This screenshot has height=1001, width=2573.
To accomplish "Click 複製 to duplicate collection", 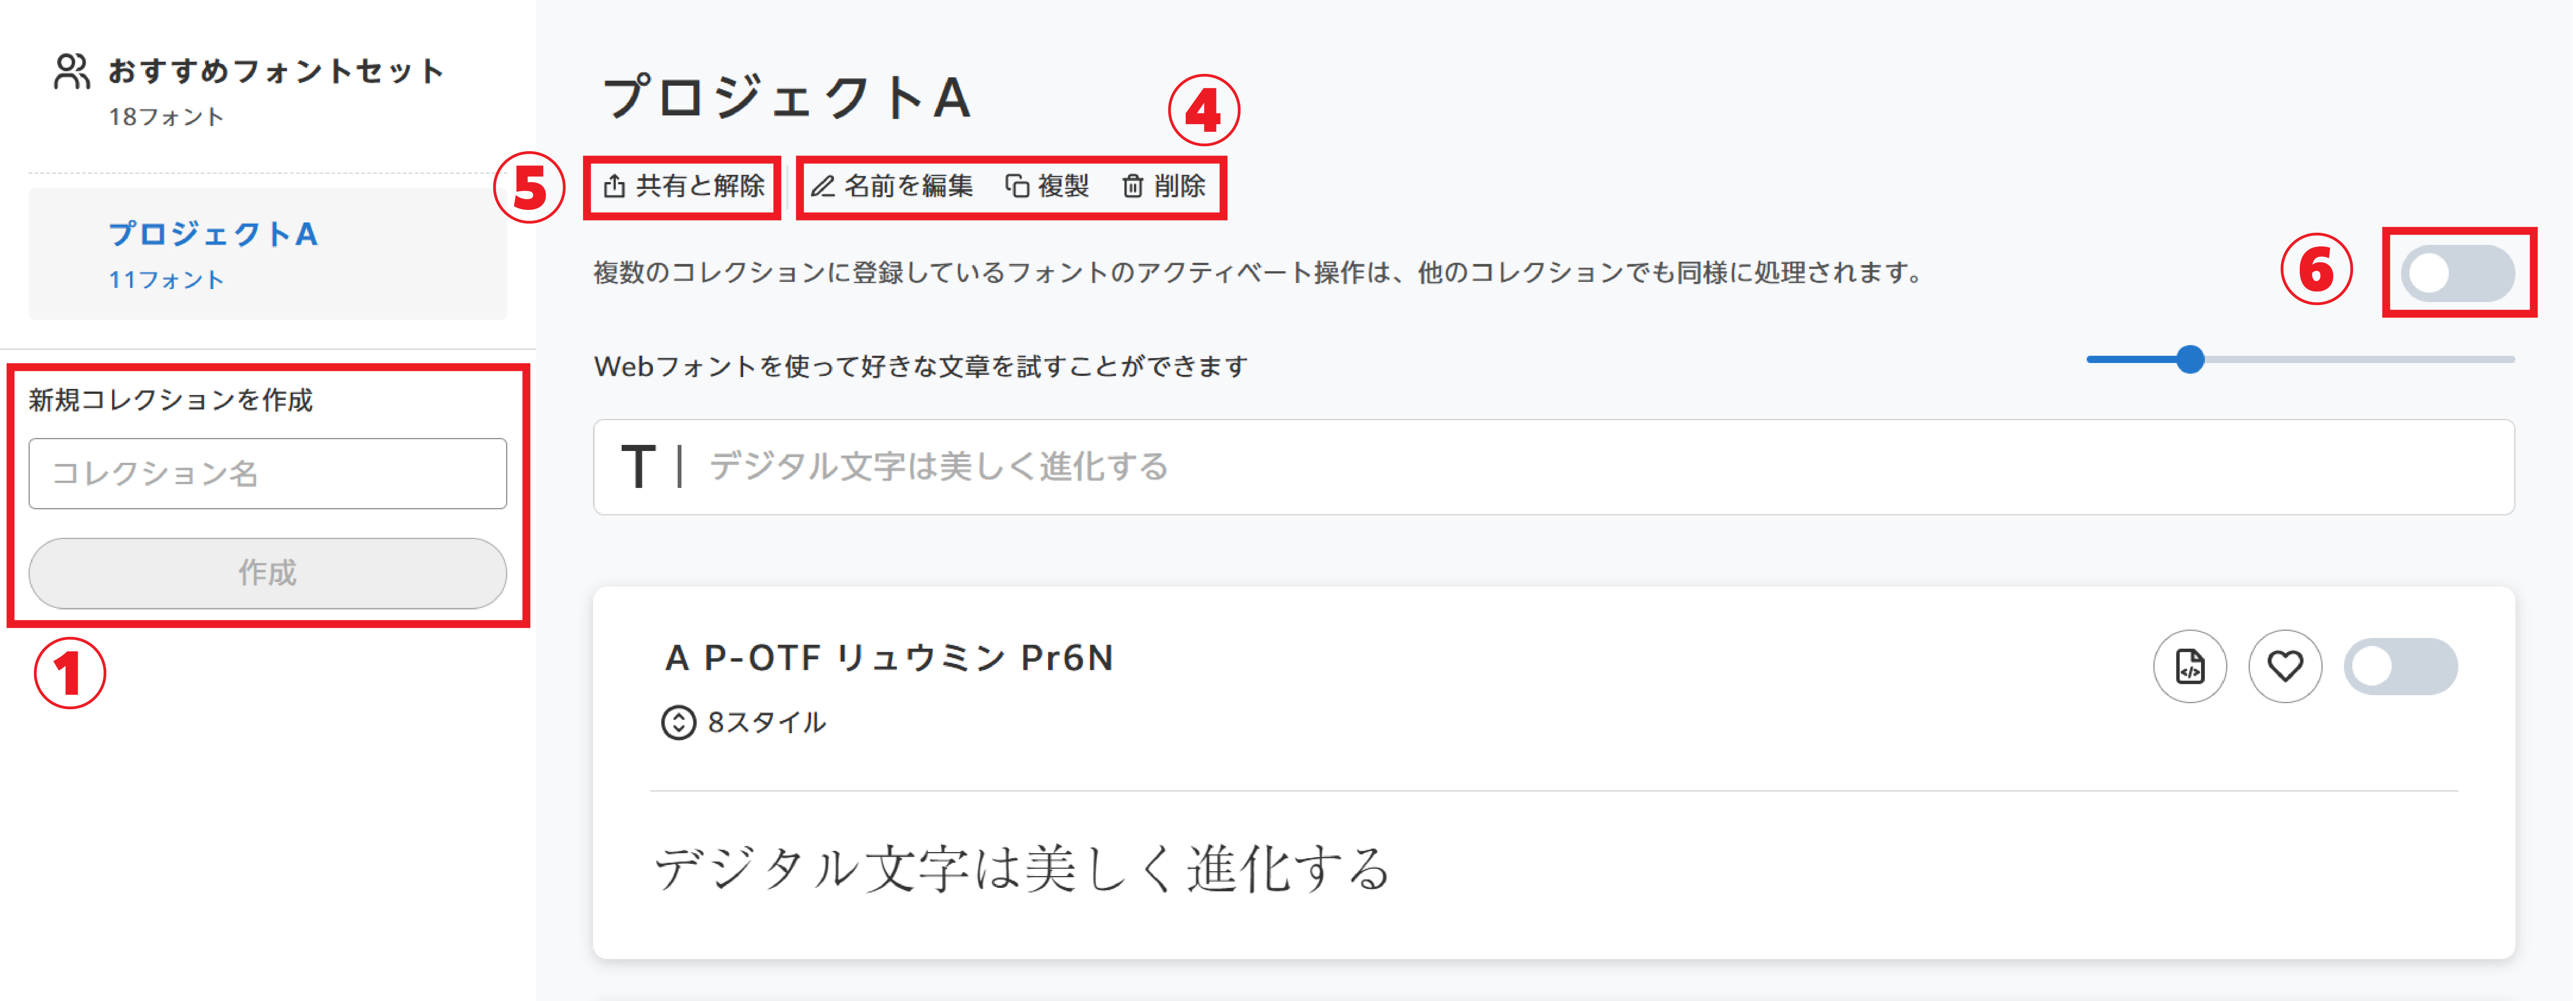I will pos(1047,187).
